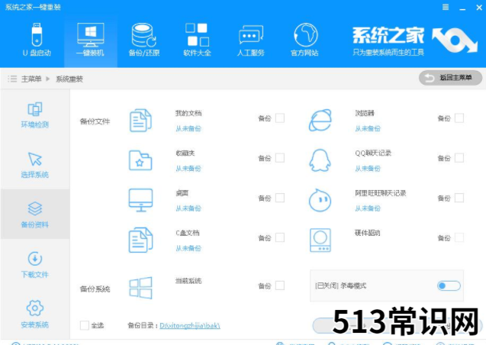
Task: Open backup directory D:\xitongzhijia\bak\ link
Action: pyautogui.click(x=190, y=326)
